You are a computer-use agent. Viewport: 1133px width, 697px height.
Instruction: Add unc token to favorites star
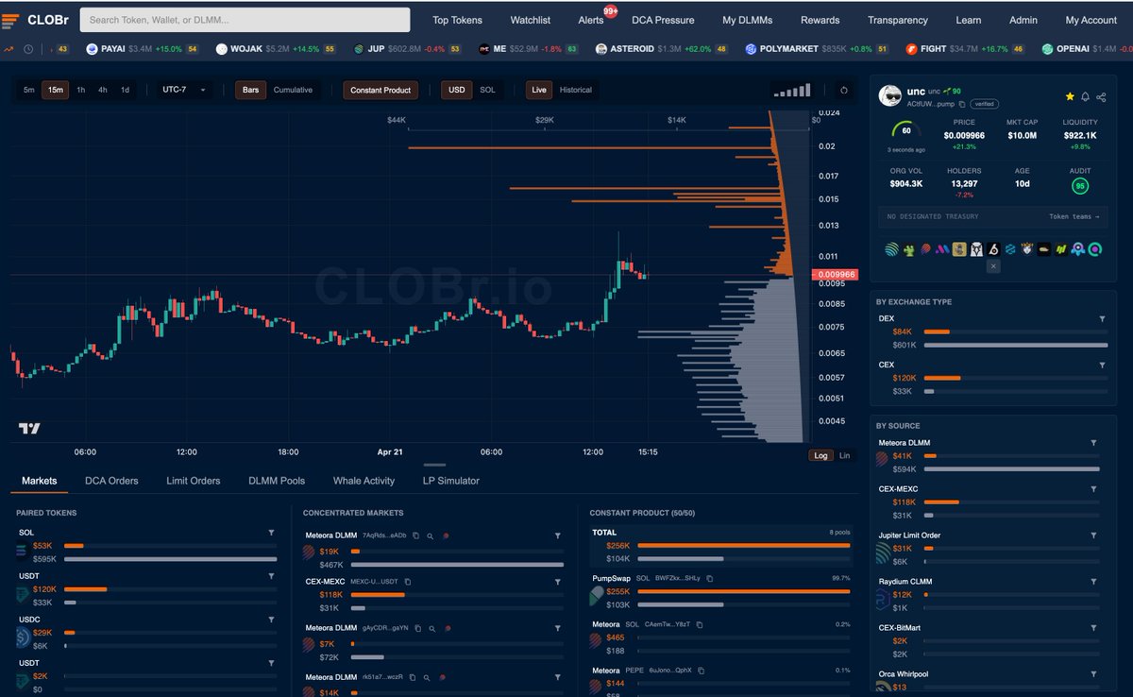tap(1070, 96)
